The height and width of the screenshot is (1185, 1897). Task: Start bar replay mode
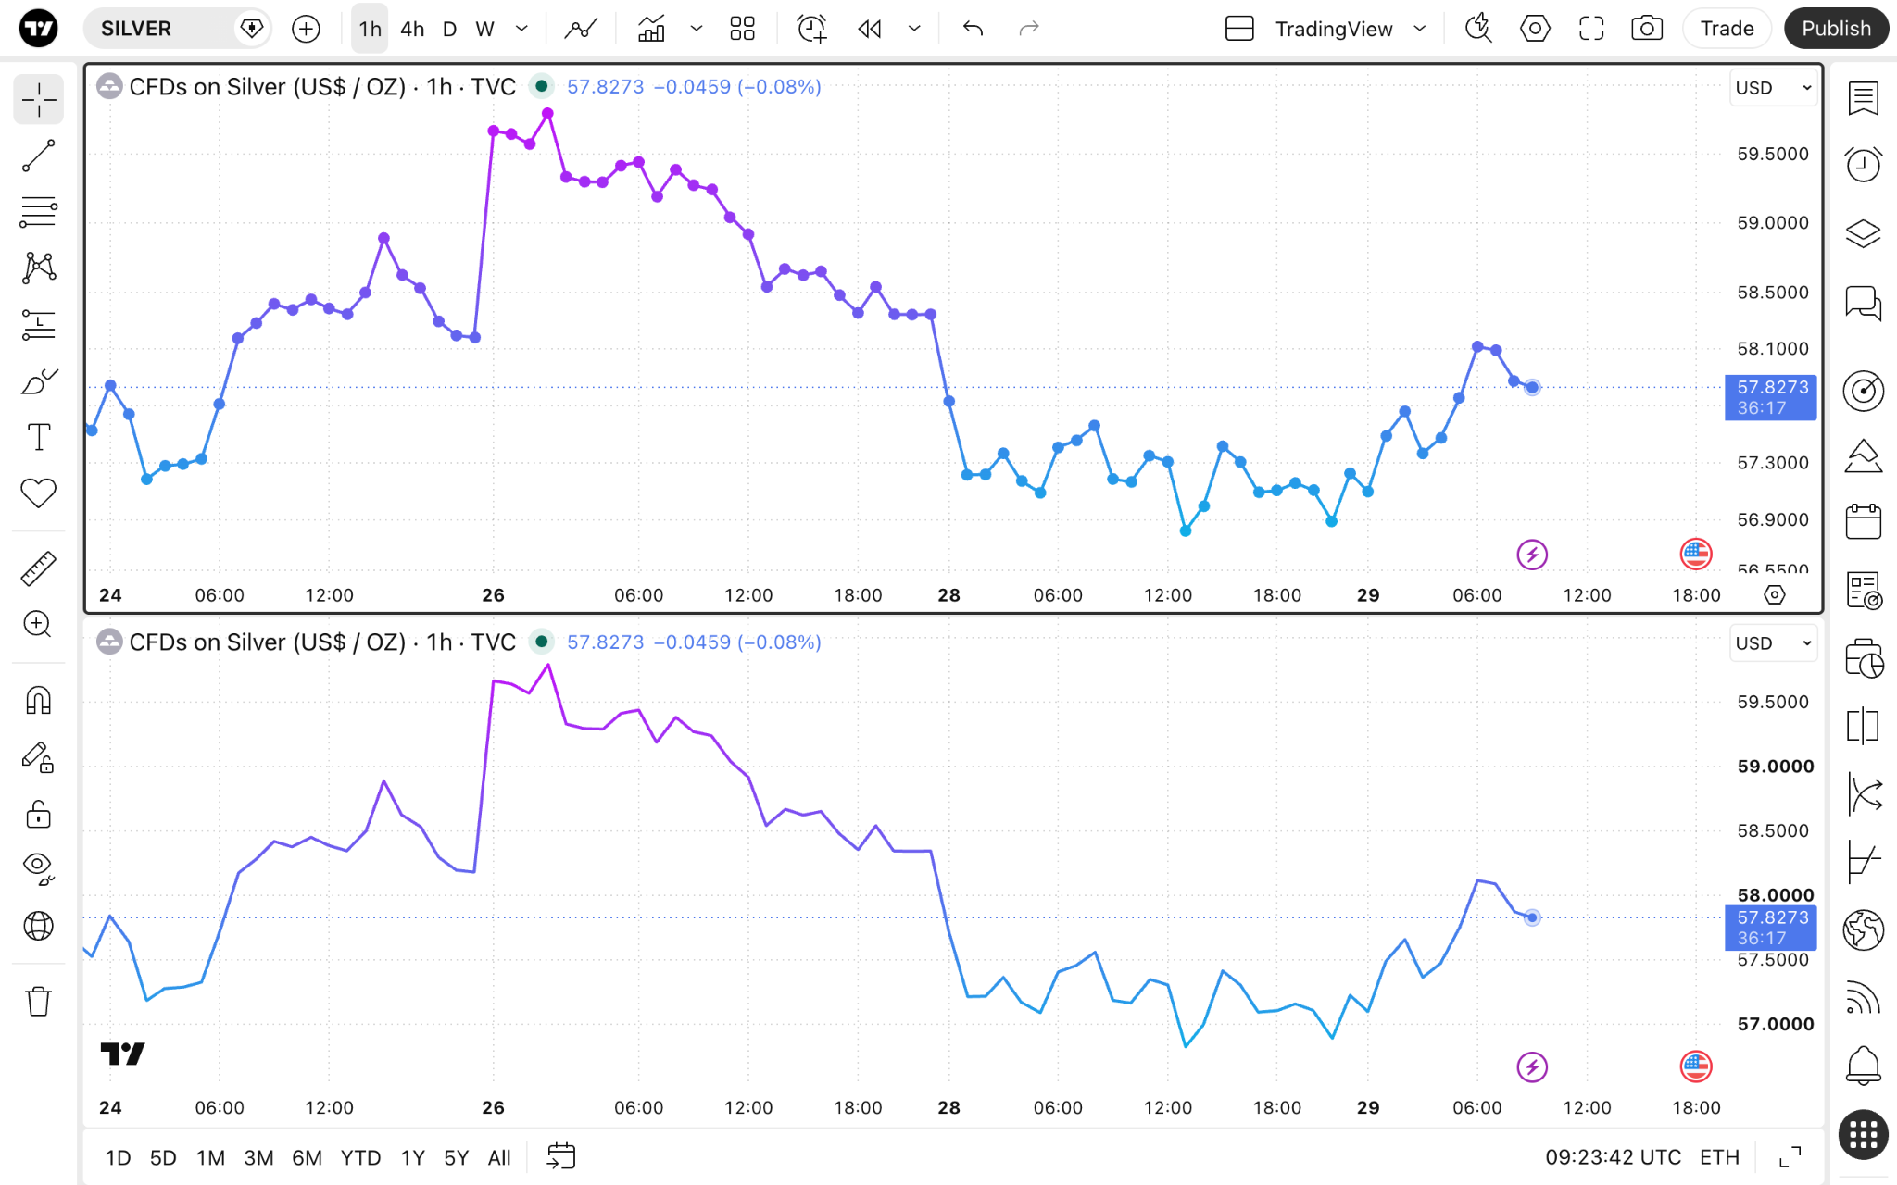[870, 29]
